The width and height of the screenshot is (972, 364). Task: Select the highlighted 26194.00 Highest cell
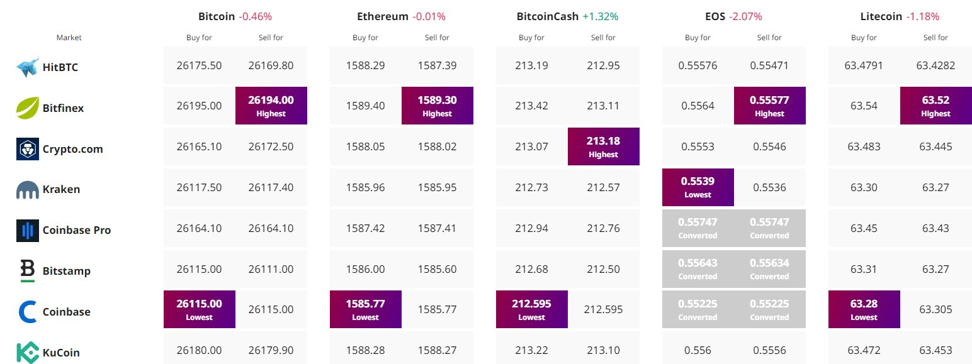point(271,106)
